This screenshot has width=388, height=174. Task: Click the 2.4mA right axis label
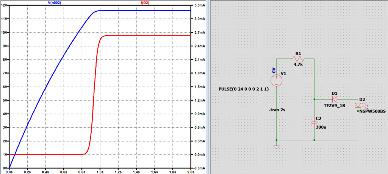point(200,46)
